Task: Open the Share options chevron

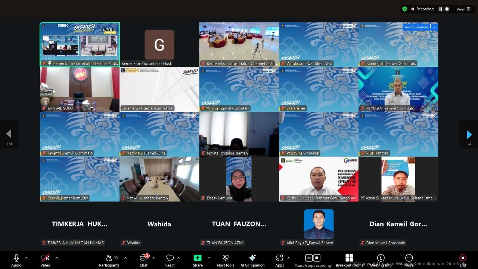Action: 209,258
